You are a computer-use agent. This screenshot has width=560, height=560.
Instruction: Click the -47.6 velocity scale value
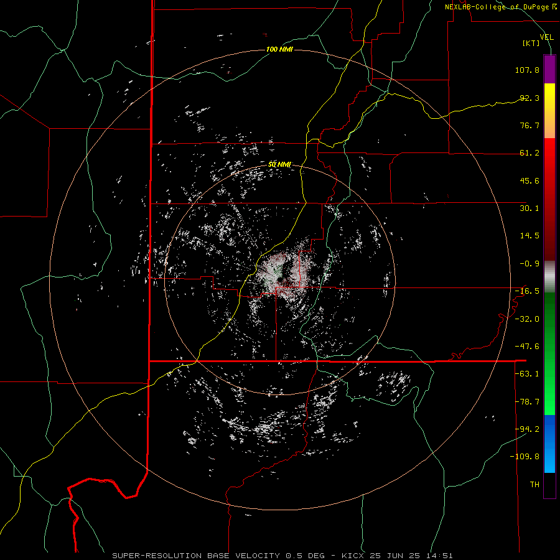pyautogui.click(x=527, y=347)
